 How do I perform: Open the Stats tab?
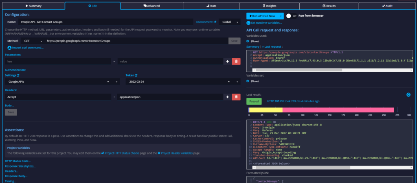[211, 6]
